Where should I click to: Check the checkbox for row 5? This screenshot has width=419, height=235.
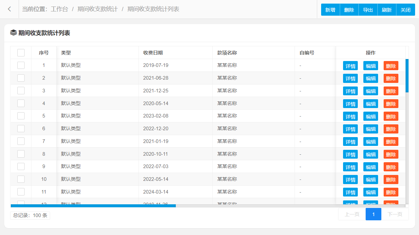(x=21, y=116)
